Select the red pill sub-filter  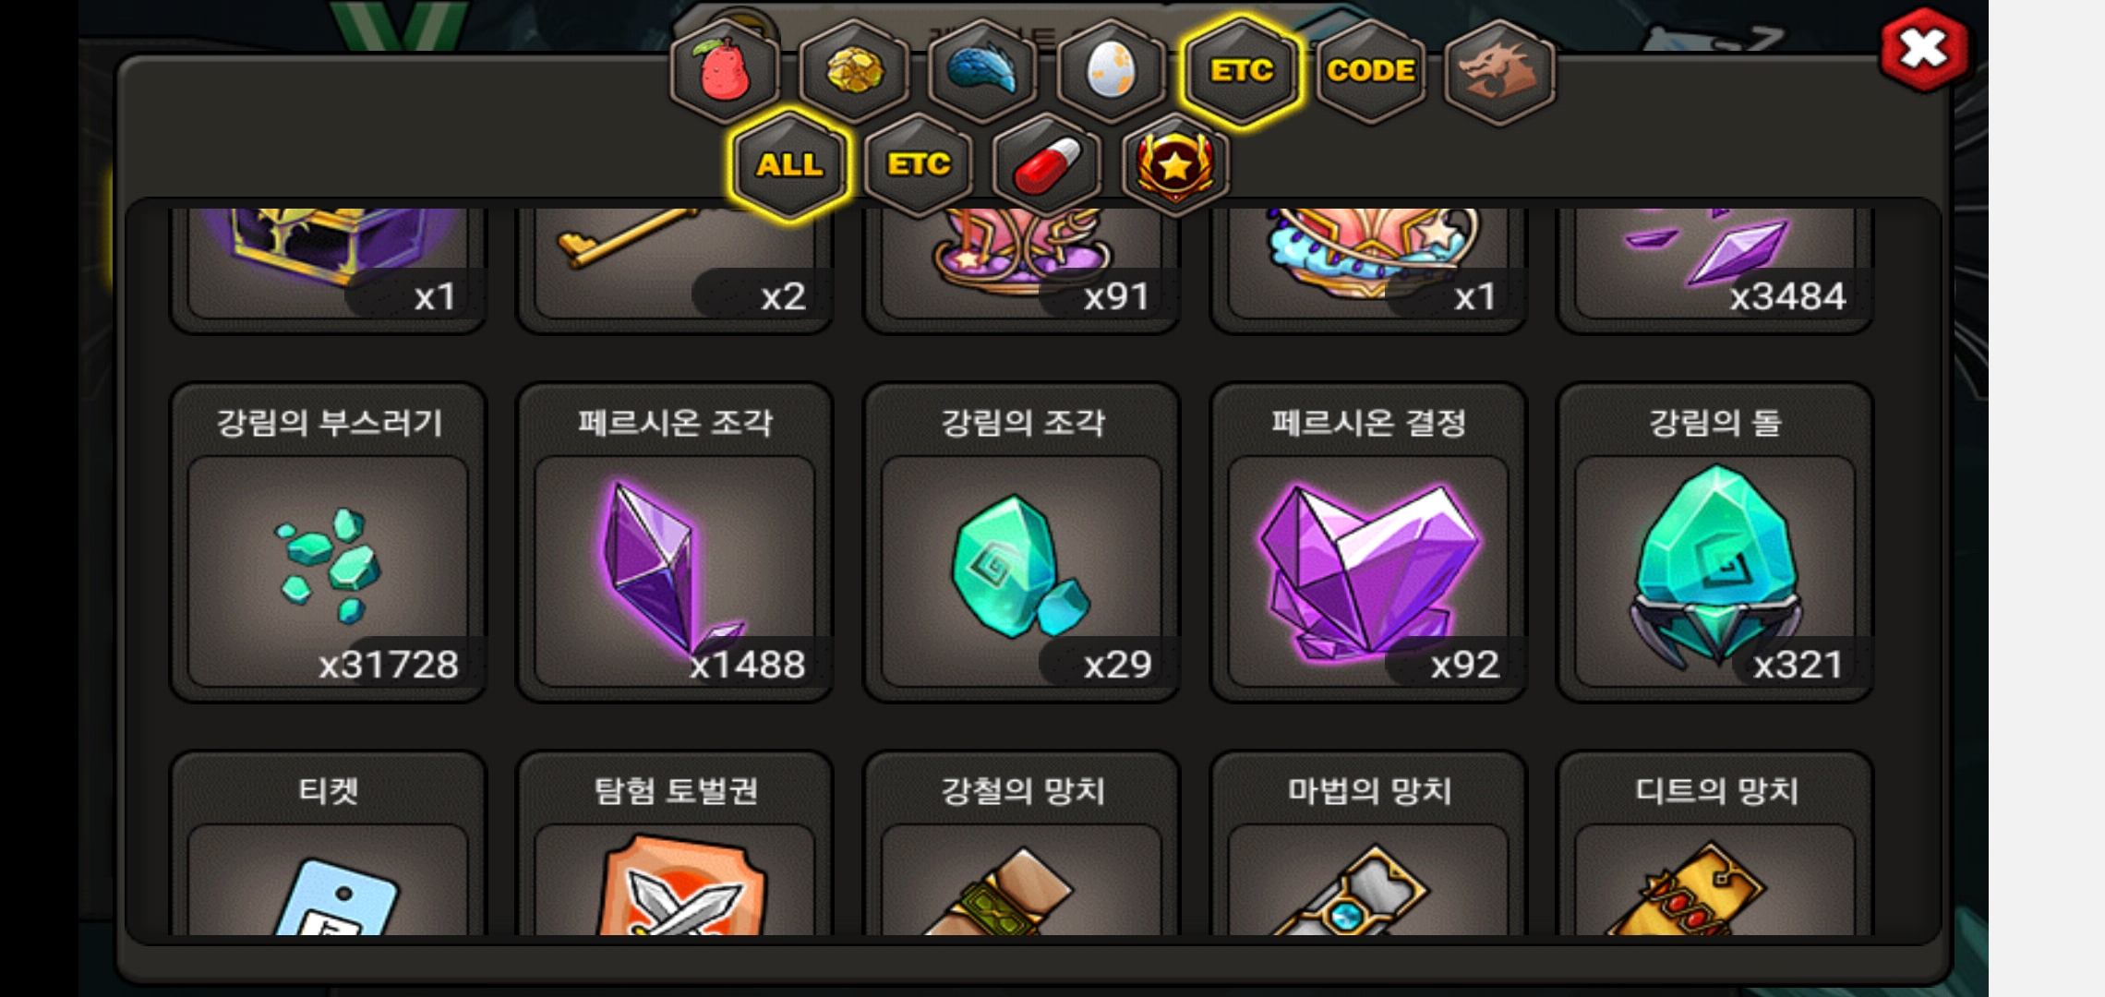[1047, 165]
